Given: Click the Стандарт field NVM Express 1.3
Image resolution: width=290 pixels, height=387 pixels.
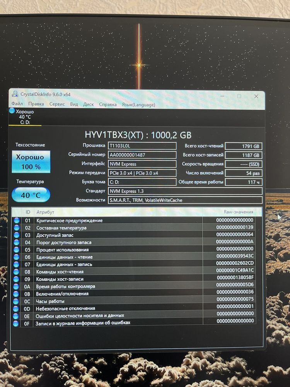Looking at the screenshot, I should point(185,191).
